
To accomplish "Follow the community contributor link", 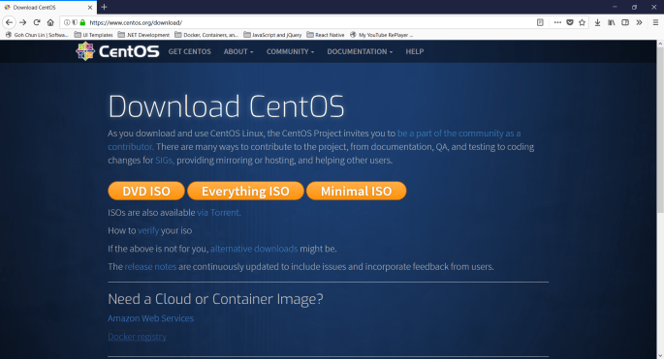I will coord(458,134).
